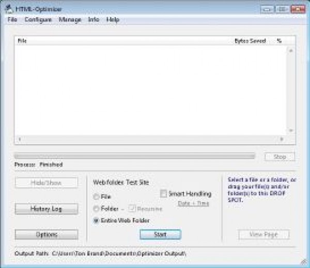Click the drop spot instruction text
The width and height of the screenshot is (310, 268).
[262, 190]
